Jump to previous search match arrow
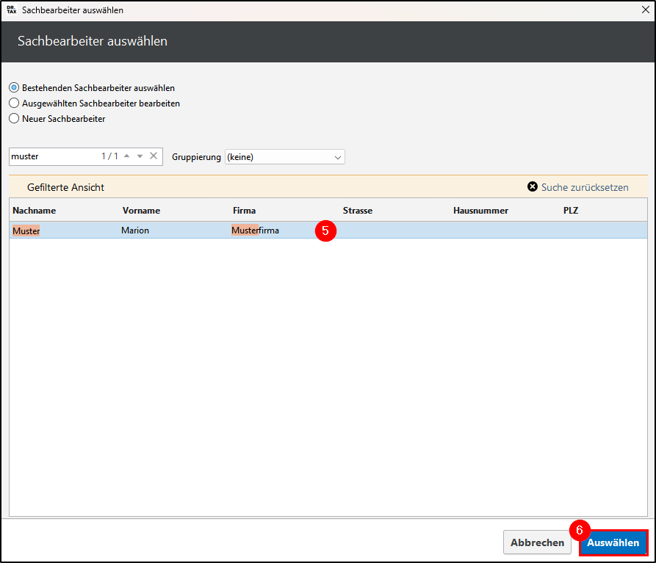 126,156
